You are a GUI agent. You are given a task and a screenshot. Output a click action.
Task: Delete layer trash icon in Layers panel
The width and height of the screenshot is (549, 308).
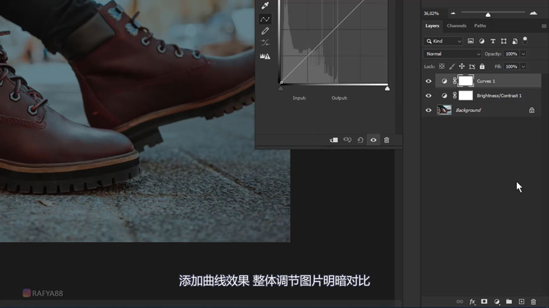534,301
